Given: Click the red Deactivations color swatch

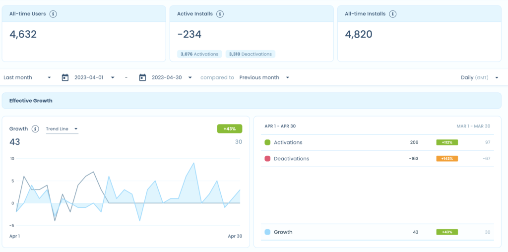Looking at the screenshot, I should coord(267,159).
